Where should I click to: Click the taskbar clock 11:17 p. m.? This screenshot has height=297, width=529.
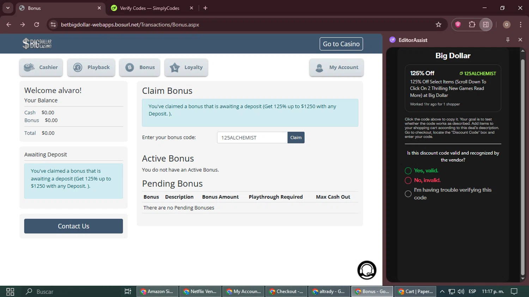coord(493,292)
